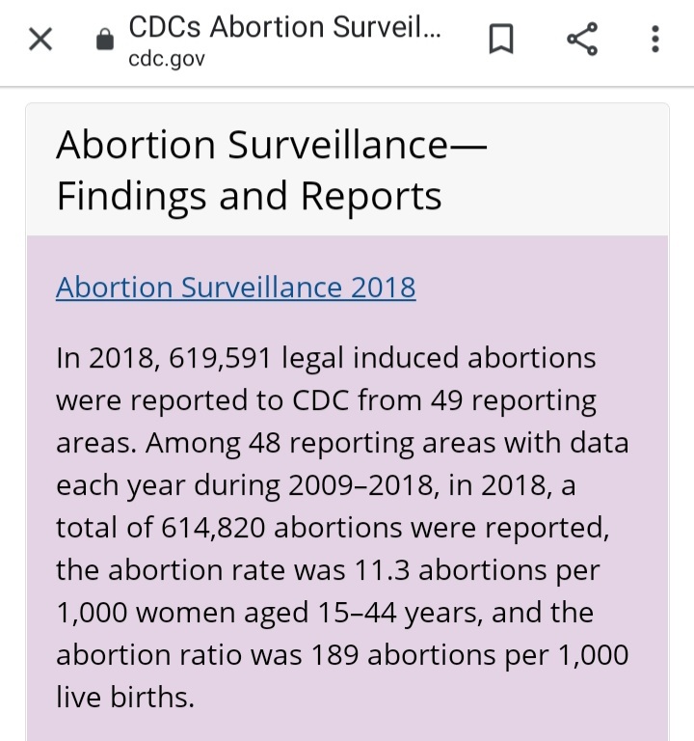Screen dimensions: 694x741
Task: Tap the '49 reporting' text
Action: (514, 400)
